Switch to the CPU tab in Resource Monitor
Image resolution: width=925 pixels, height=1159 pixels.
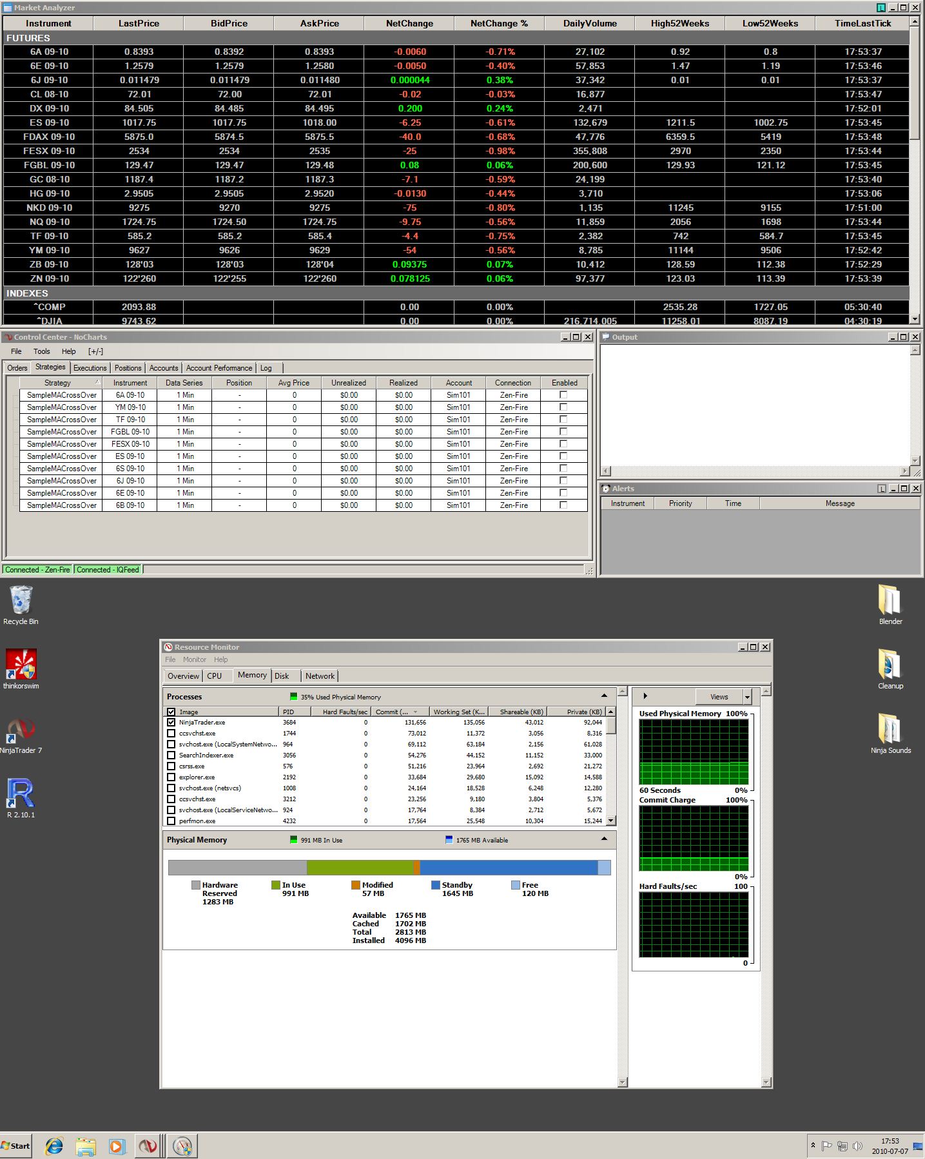click(x=215, y=676)
